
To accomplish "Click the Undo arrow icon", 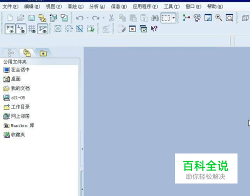I will pos(80,17).
